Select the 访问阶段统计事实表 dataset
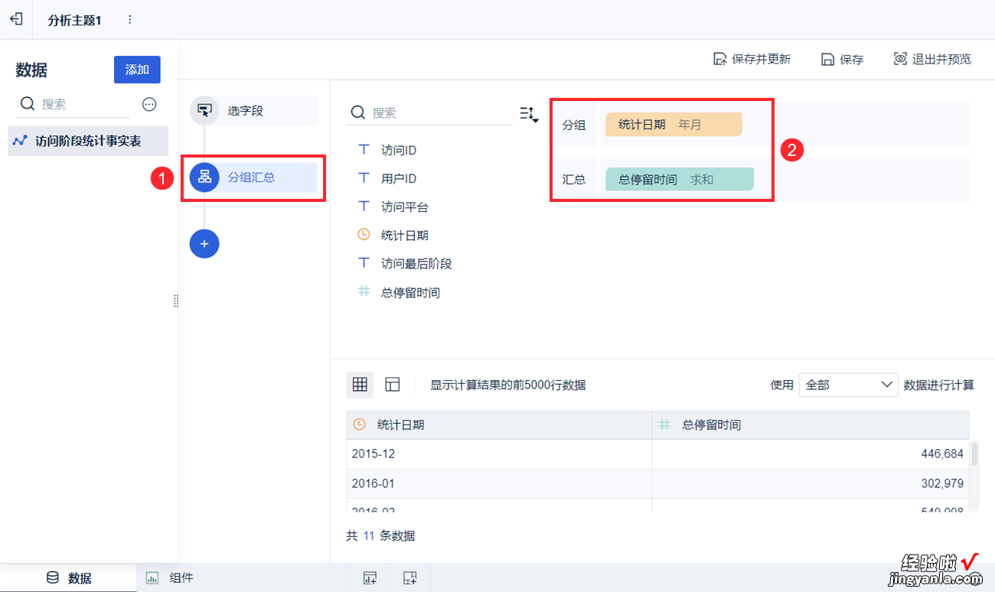 [88, 141]
